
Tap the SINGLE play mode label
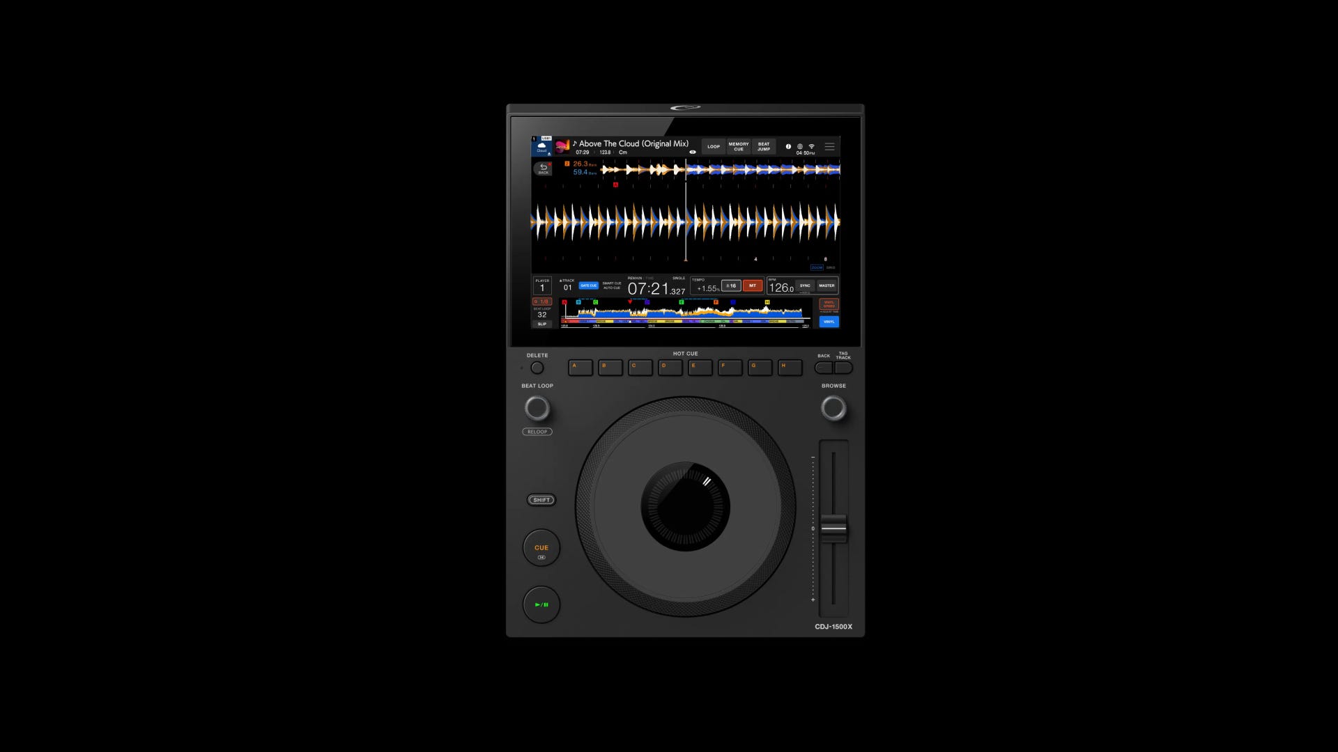pyautogui.click(x=679, y=279)
